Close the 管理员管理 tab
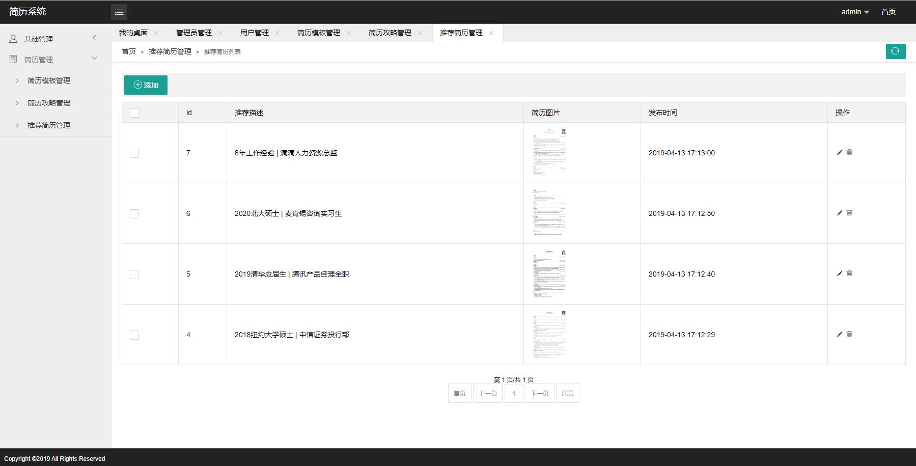 (x=220, y=33)
